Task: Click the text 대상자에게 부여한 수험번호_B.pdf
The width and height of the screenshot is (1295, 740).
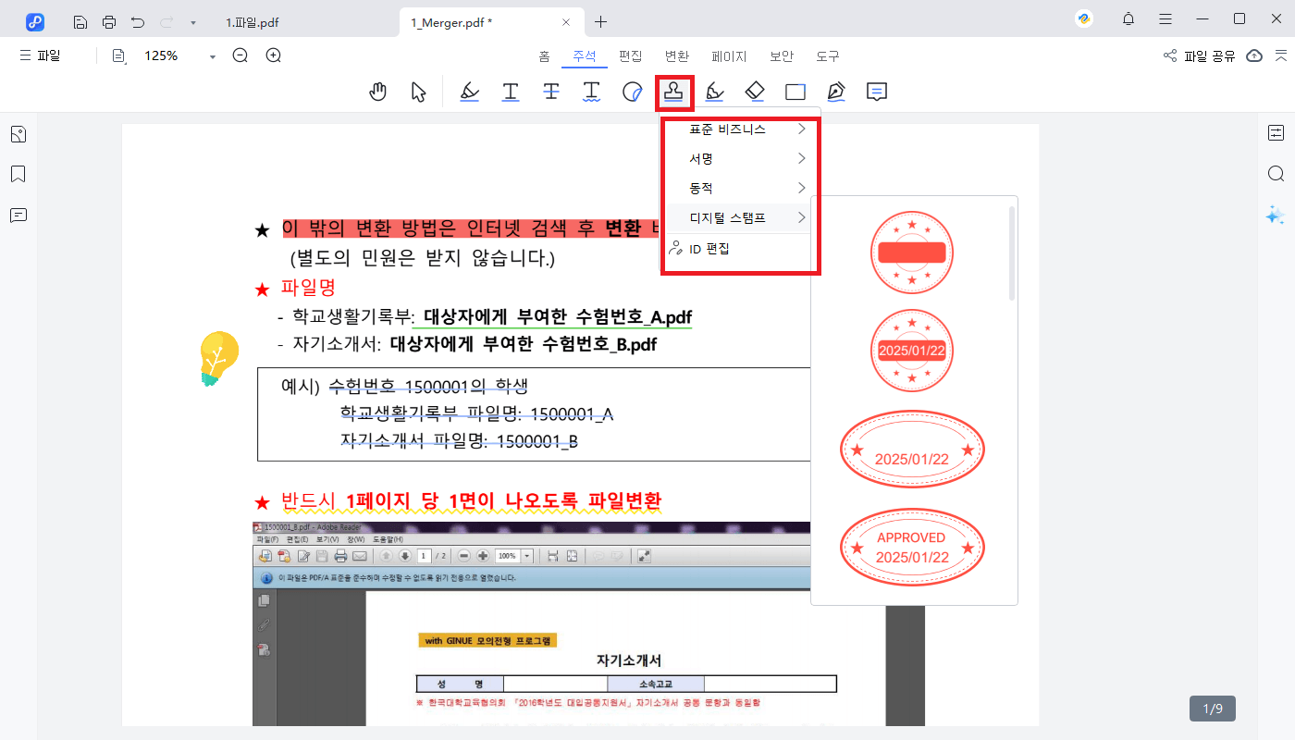Action: 524,345
